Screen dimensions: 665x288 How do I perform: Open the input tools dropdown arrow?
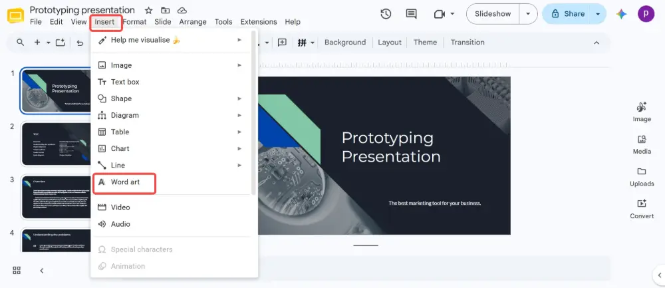pos(313,43)
